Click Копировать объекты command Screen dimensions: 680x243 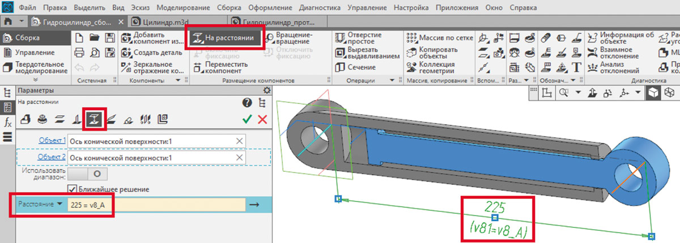(x=433, y=53)
